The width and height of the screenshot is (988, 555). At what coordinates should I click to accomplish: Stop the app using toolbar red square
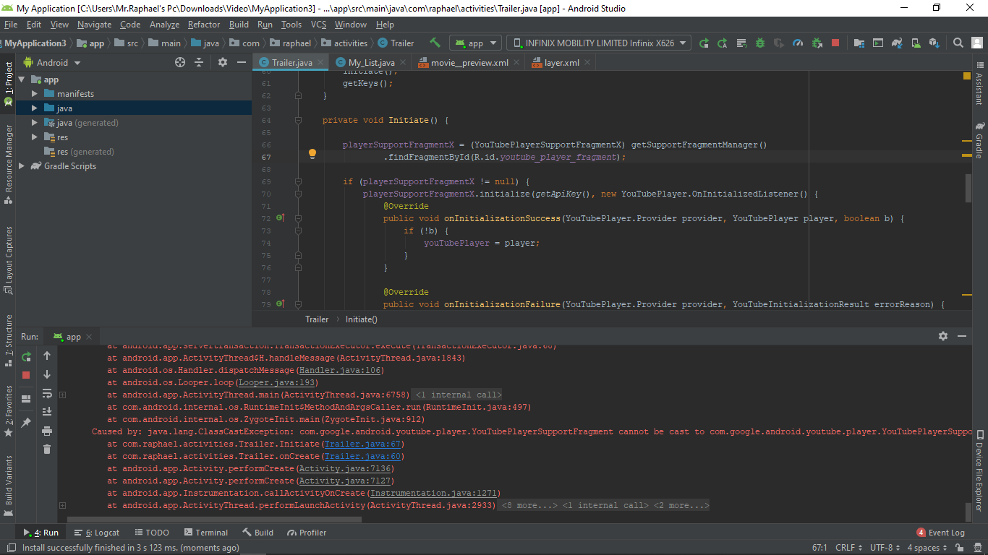[x=835, y=43]
